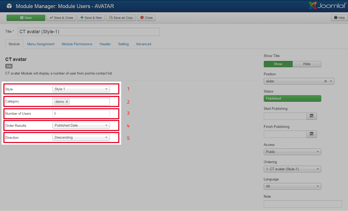Image resolution: width=348 pixels, height=211 pixels.
Task: Open the Help button
Action: tap(339, 18)
